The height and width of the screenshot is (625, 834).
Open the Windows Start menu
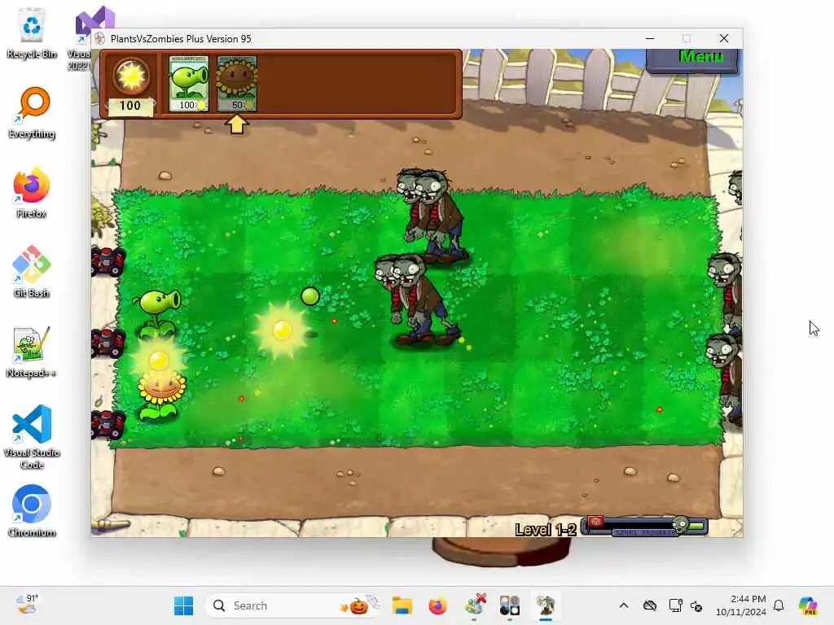point(184,605)
